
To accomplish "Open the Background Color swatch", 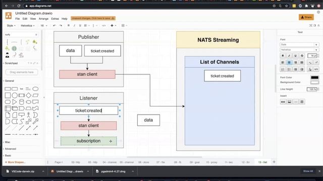I will tap(314, 82).
